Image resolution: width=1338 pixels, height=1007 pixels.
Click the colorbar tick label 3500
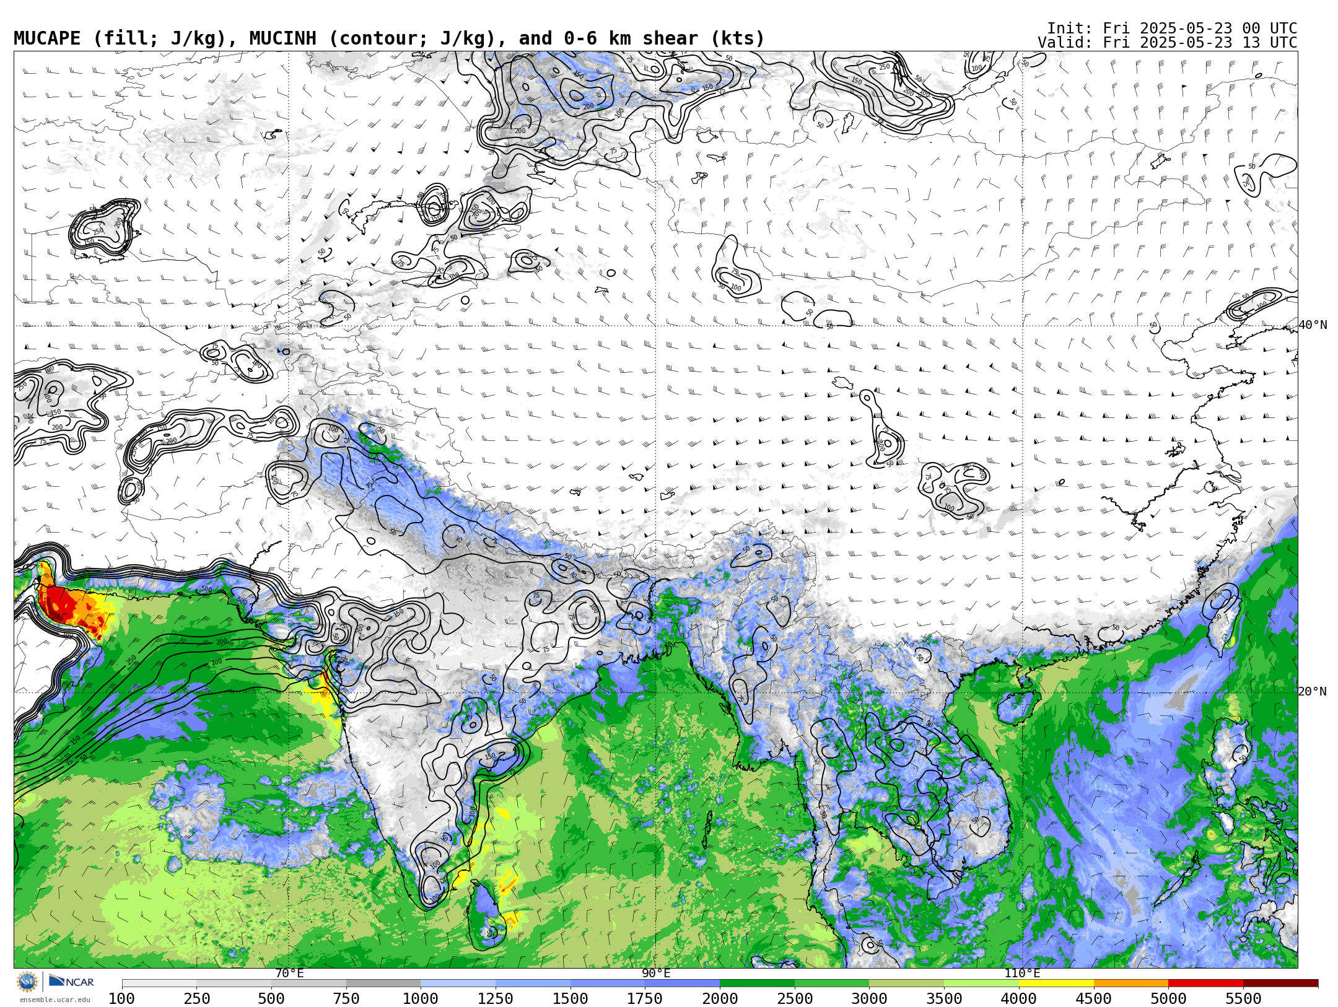click(944, 999)
